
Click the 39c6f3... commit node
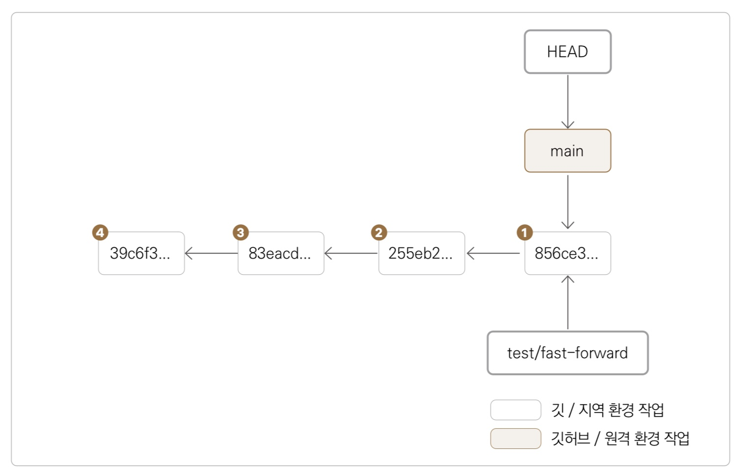tap(141, 253)
